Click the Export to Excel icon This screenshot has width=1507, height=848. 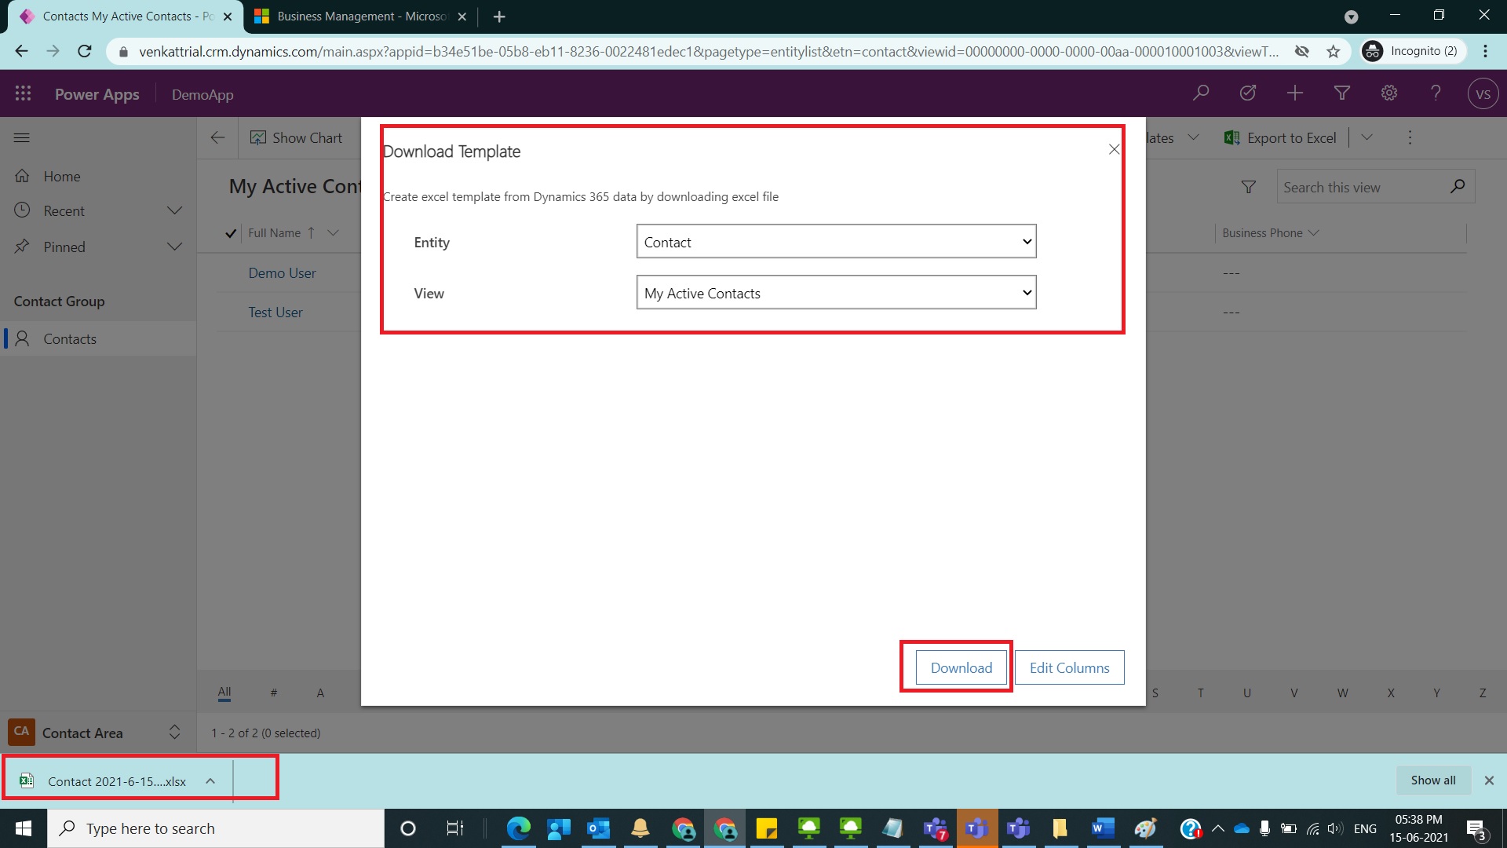[1231, 137]
